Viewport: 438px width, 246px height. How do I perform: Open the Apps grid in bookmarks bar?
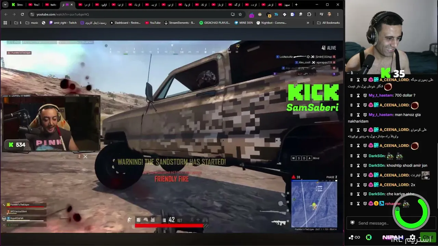[x=5, y=23]
